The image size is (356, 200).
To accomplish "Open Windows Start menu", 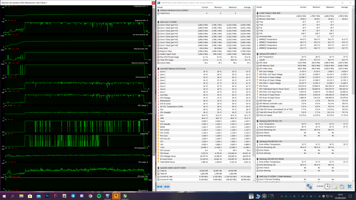I will pos(4,196).
